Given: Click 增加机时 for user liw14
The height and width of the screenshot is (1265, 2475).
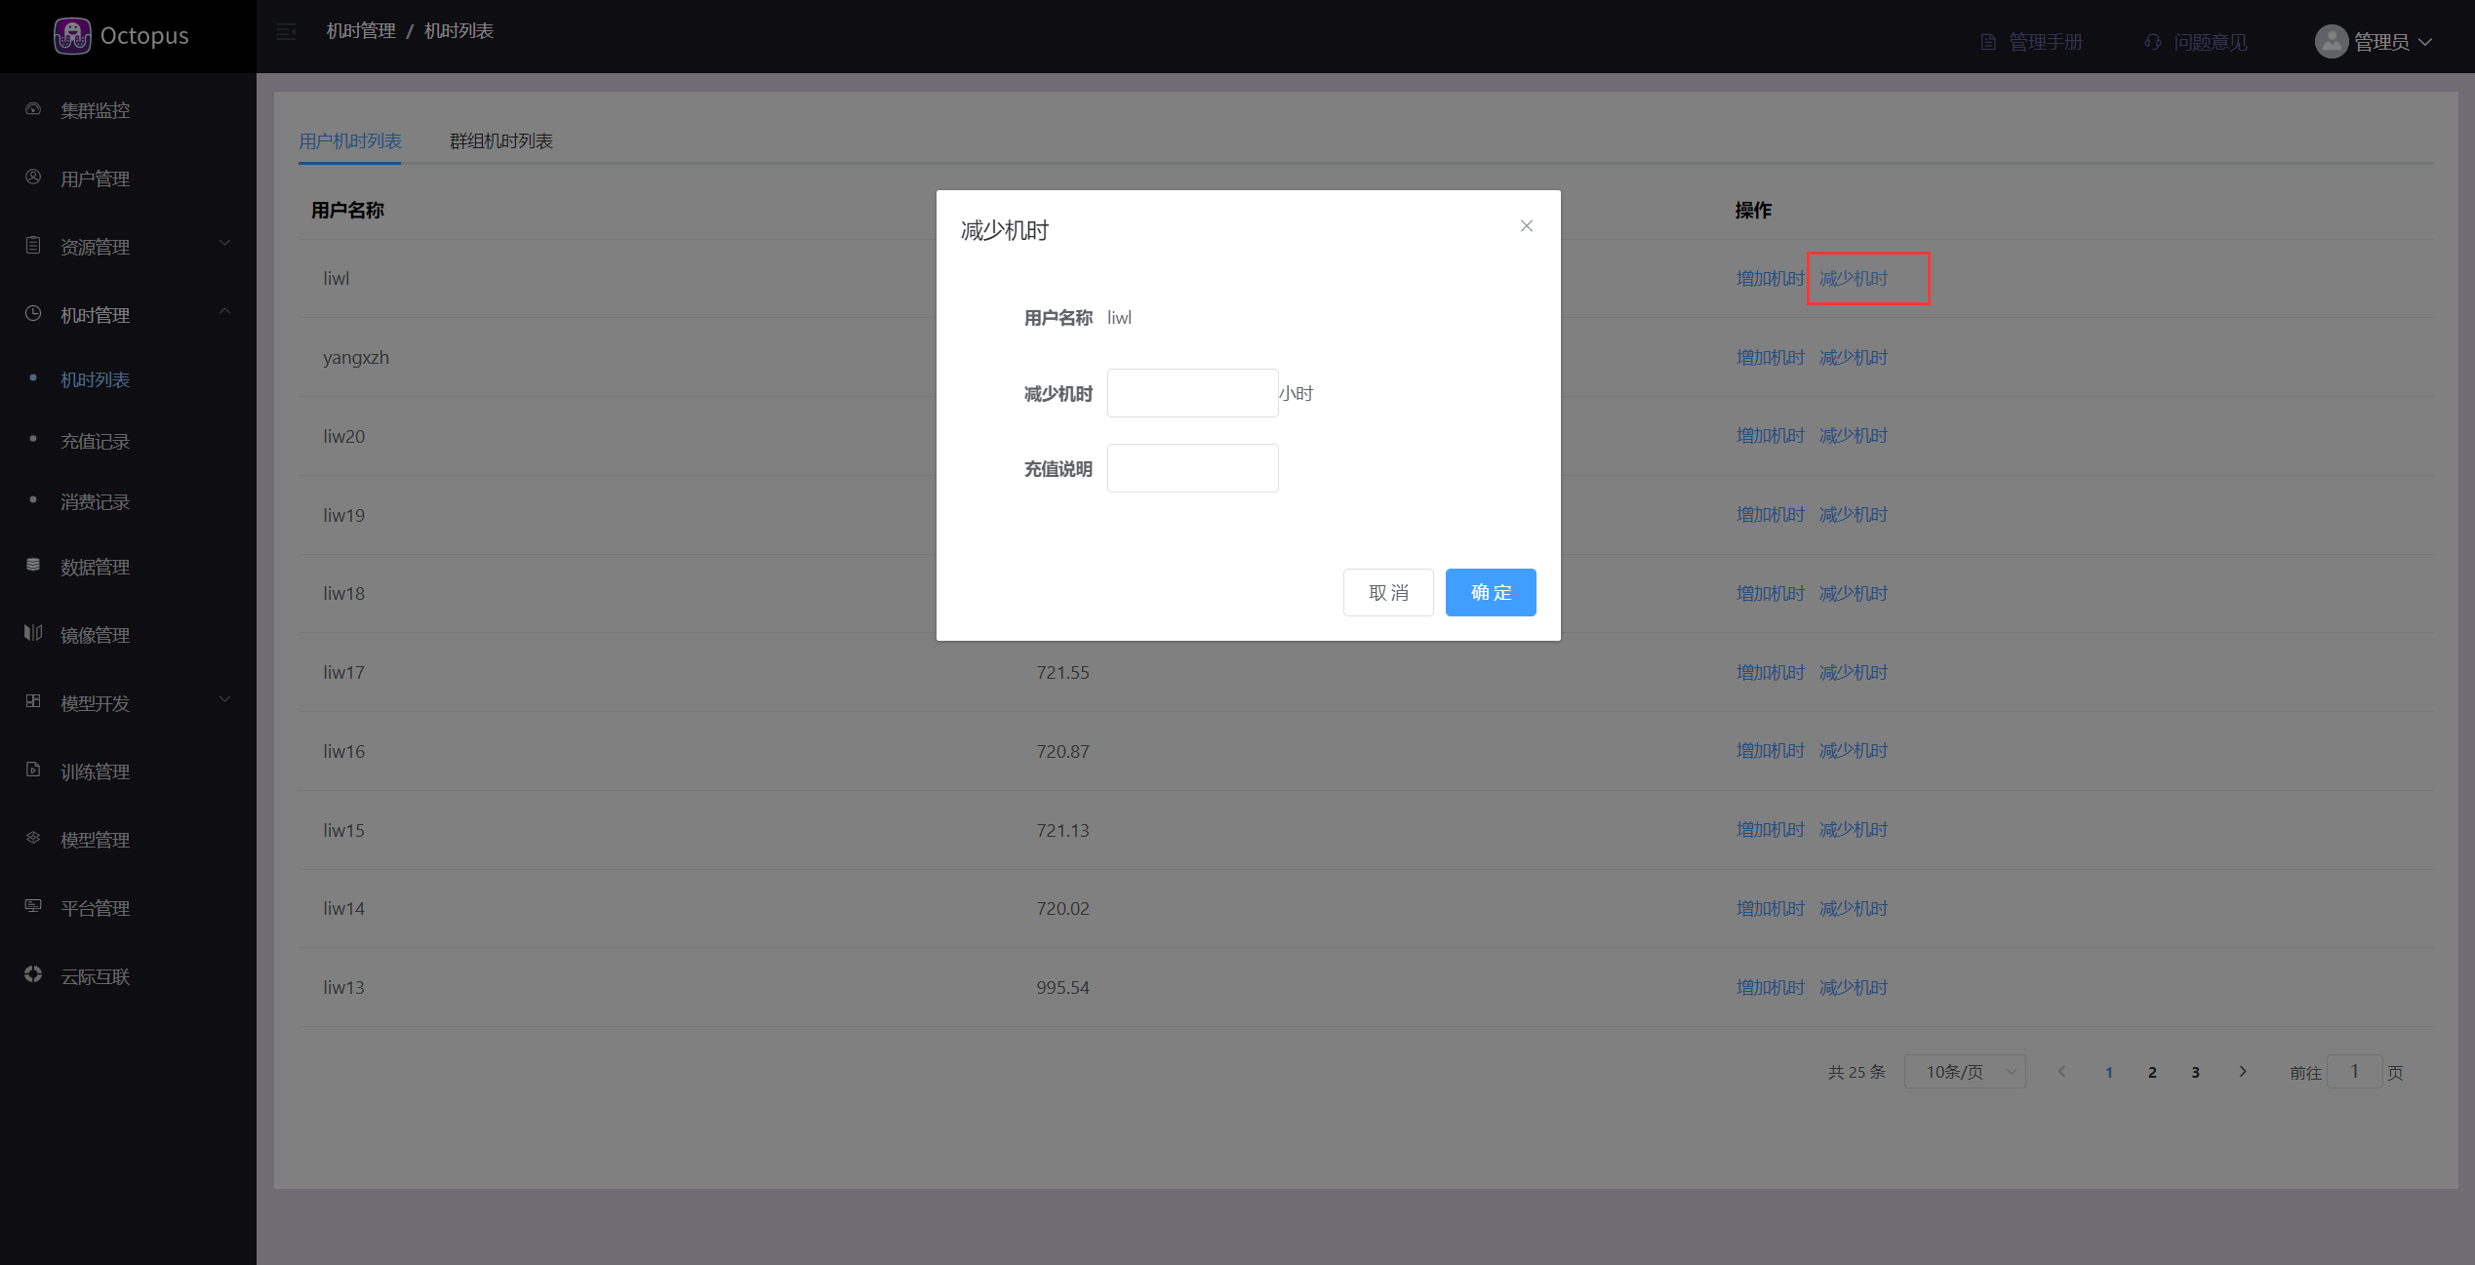Looking at the screenshot, I should coord(1771,909).
